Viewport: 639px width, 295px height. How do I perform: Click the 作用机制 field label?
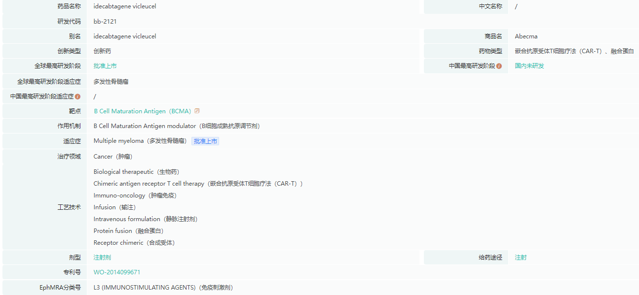tap(69, 126)
